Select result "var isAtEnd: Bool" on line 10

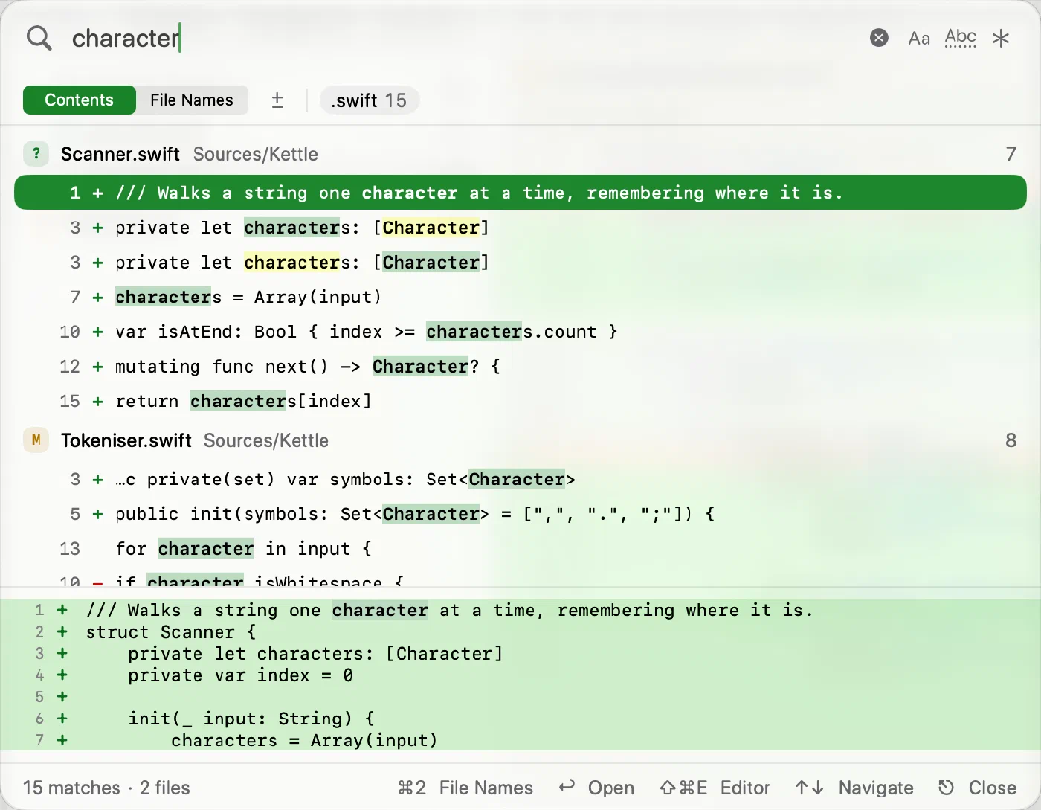tap(520, 332)
